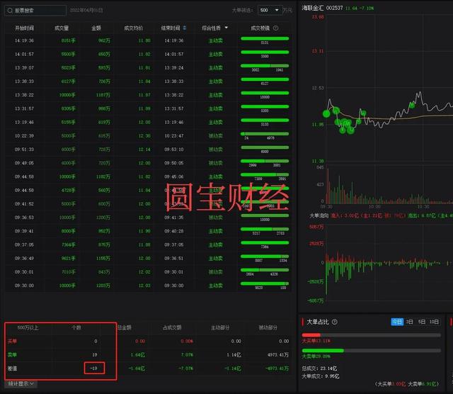The image size is (453, 394).
Task: Click the magnifier icon in stock search
Action: (x=10, y=11)
